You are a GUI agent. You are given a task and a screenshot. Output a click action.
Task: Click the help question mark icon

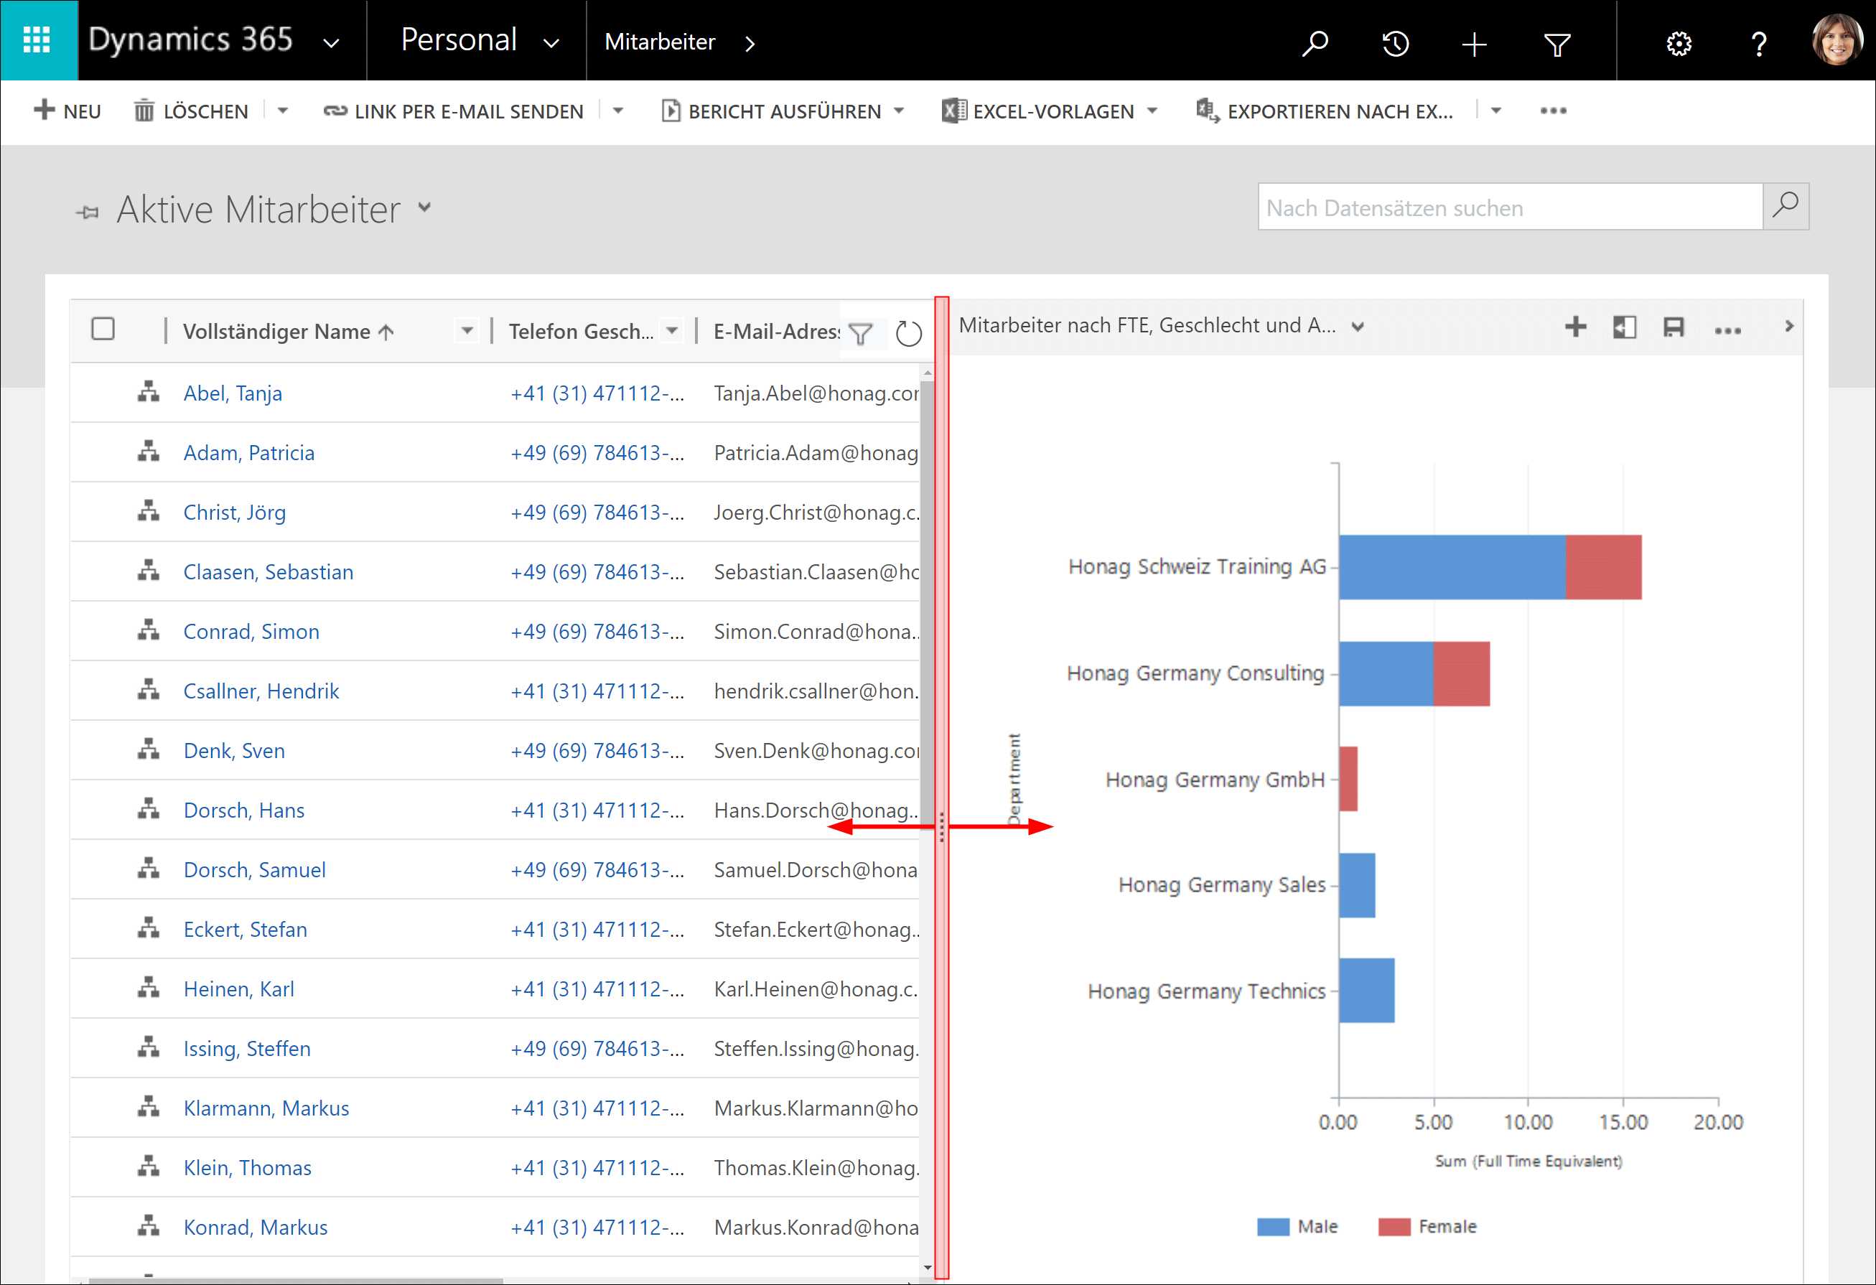coord(1759,44)
